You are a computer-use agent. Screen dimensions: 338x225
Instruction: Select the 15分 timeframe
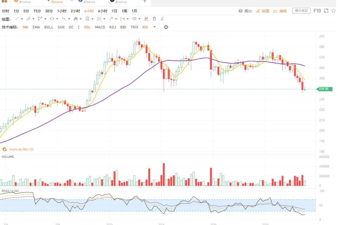pyautogui.click(x=37, y=11)
